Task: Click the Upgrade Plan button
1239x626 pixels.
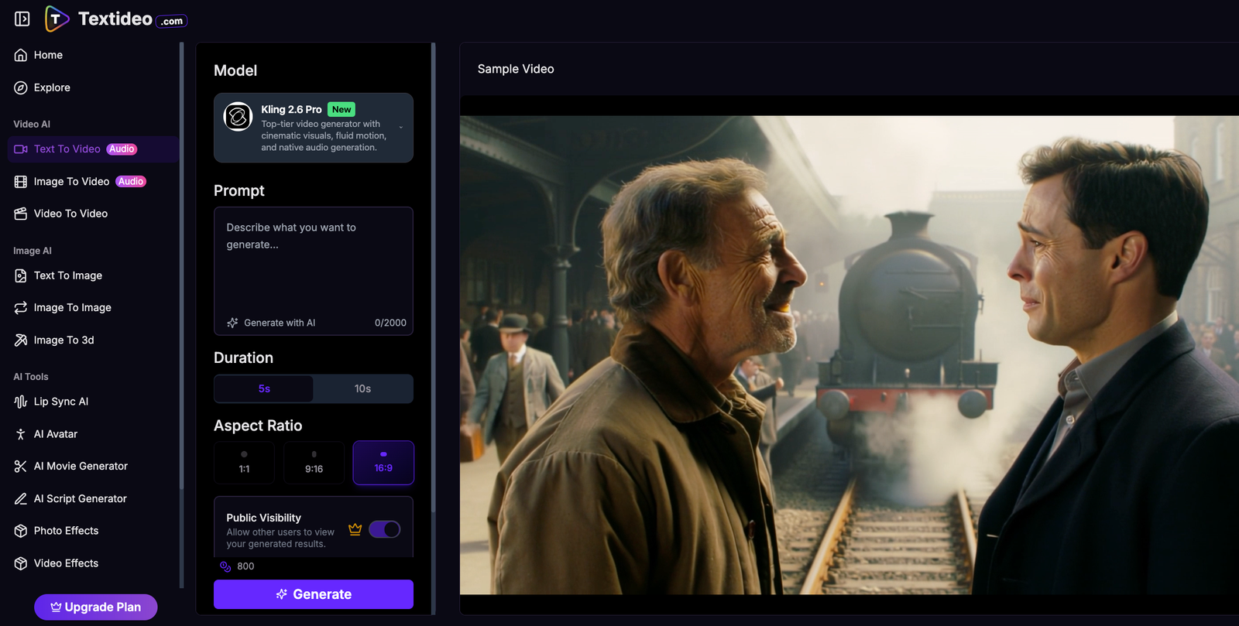Action: click(96, 607)
